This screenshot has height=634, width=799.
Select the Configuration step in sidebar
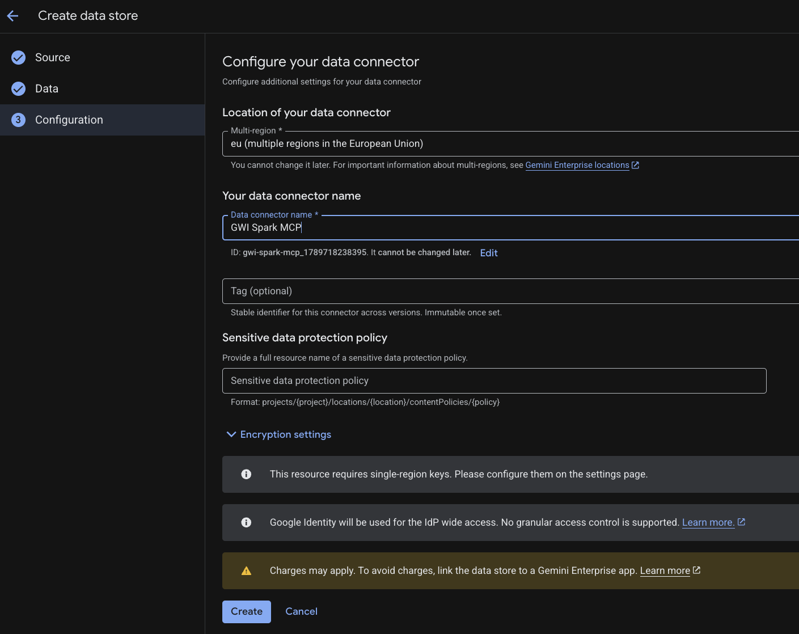click(x=102, y=120)
